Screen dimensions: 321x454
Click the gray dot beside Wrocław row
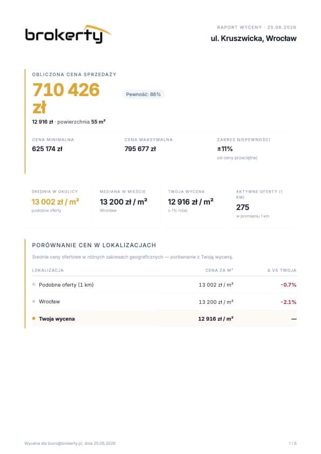tap(34, 301)
